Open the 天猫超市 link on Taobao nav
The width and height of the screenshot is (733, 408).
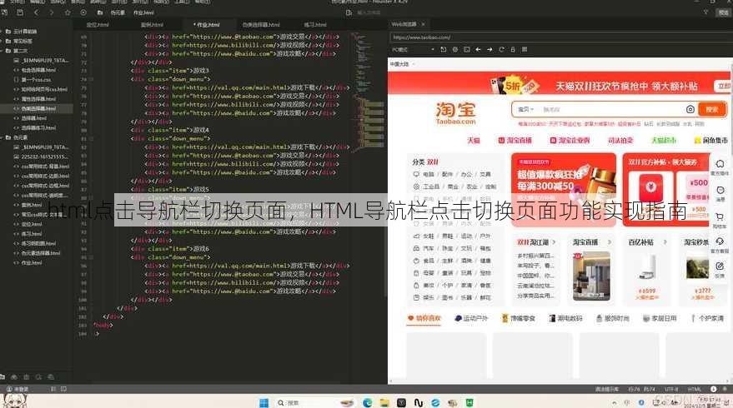664,140
